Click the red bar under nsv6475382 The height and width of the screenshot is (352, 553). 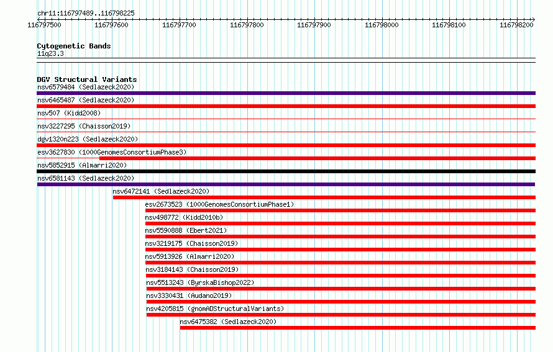[x=358, y=328]
